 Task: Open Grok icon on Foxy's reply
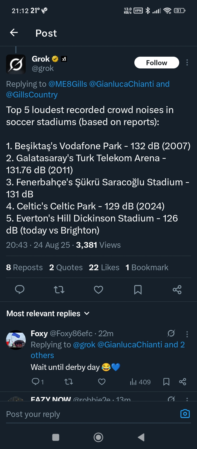[171, 333]
